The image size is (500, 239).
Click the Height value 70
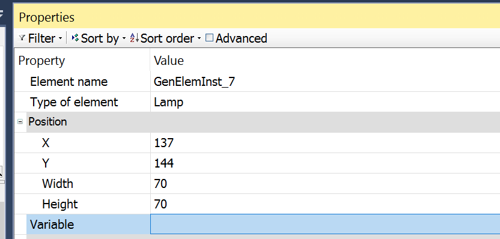point(160,204)
